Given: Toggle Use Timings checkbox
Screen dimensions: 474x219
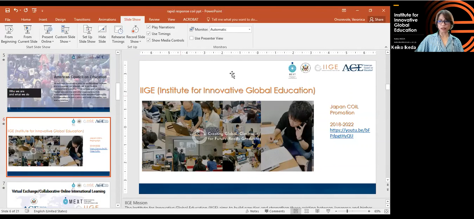Looking at the screenshot, I should pyautogui.click(x=149, y=34).
